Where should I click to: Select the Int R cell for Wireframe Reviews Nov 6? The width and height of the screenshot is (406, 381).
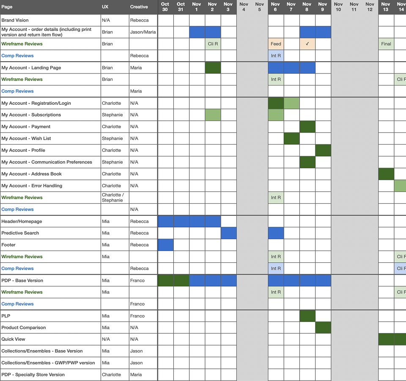tap(276, 79)
